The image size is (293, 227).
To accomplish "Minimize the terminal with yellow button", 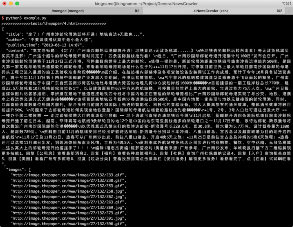I will pos(11,4).
